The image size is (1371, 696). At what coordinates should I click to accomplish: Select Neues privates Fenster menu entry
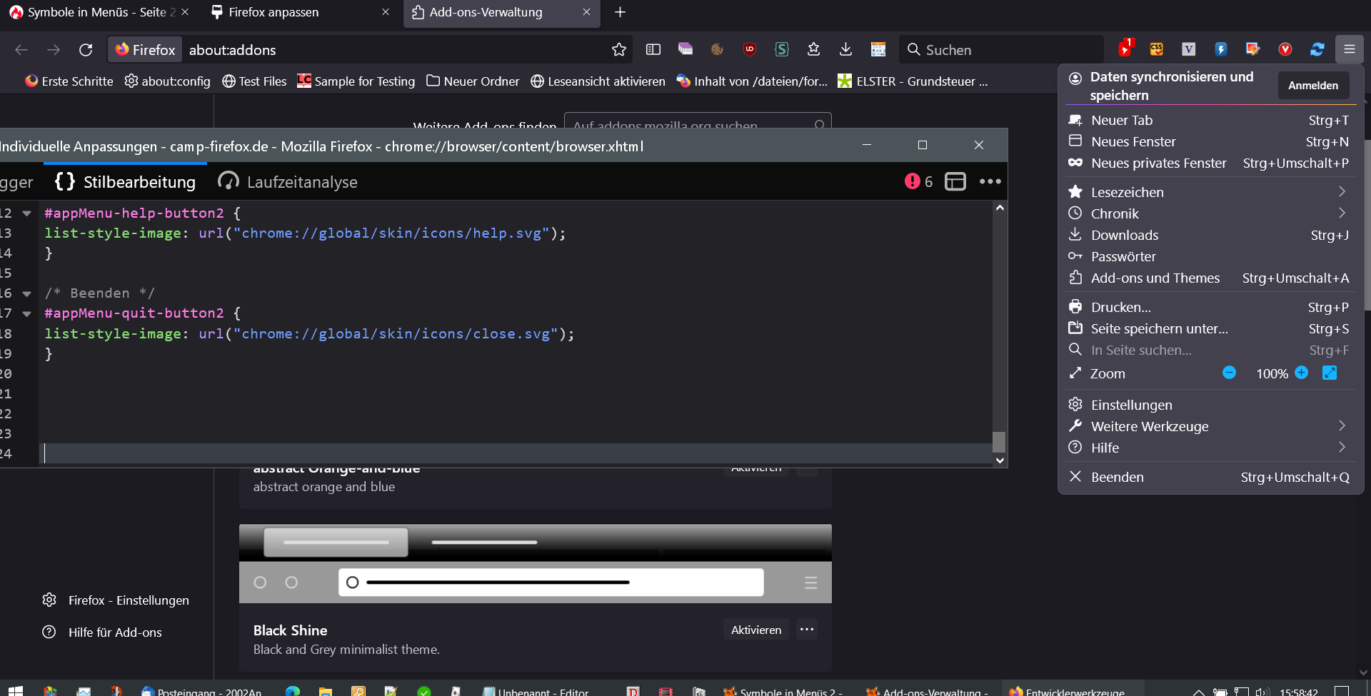point(1158,163)
